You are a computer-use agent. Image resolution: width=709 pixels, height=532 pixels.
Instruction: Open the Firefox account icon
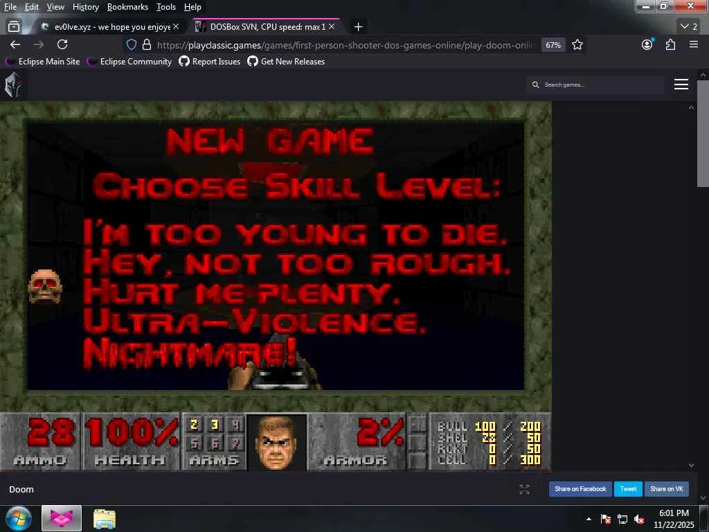coord(647,44)
